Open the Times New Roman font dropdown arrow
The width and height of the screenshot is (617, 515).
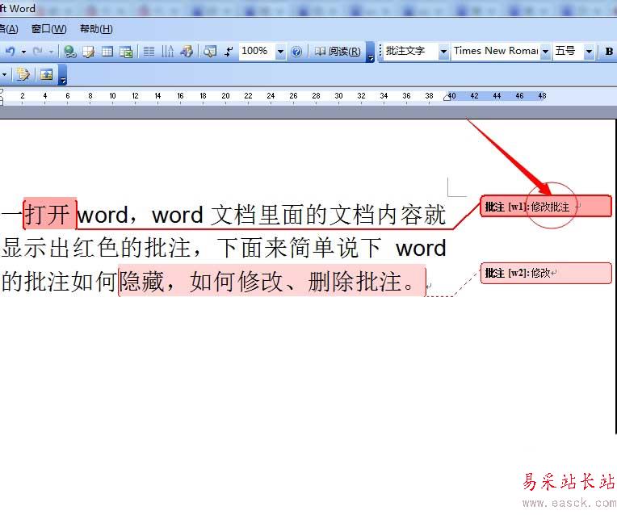point(545,52)
